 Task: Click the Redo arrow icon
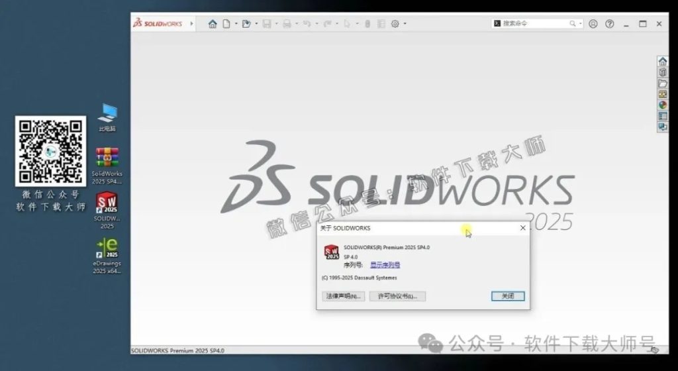pos(327,24)
